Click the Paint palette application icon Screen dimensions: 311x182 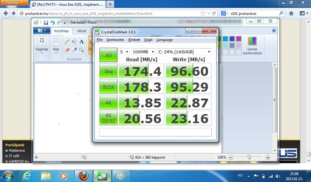(x=36, y=22)
